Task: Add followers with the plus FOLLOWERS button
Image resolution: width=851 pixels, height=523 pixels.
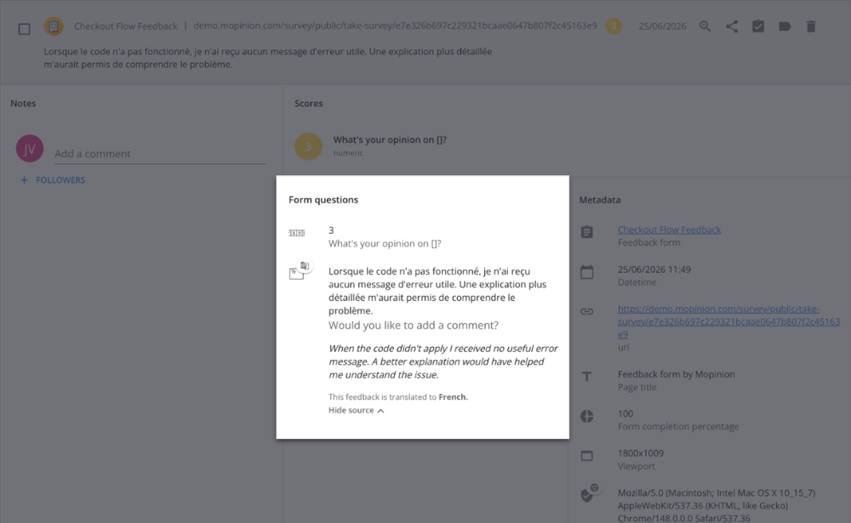Action: coord(53,180)
